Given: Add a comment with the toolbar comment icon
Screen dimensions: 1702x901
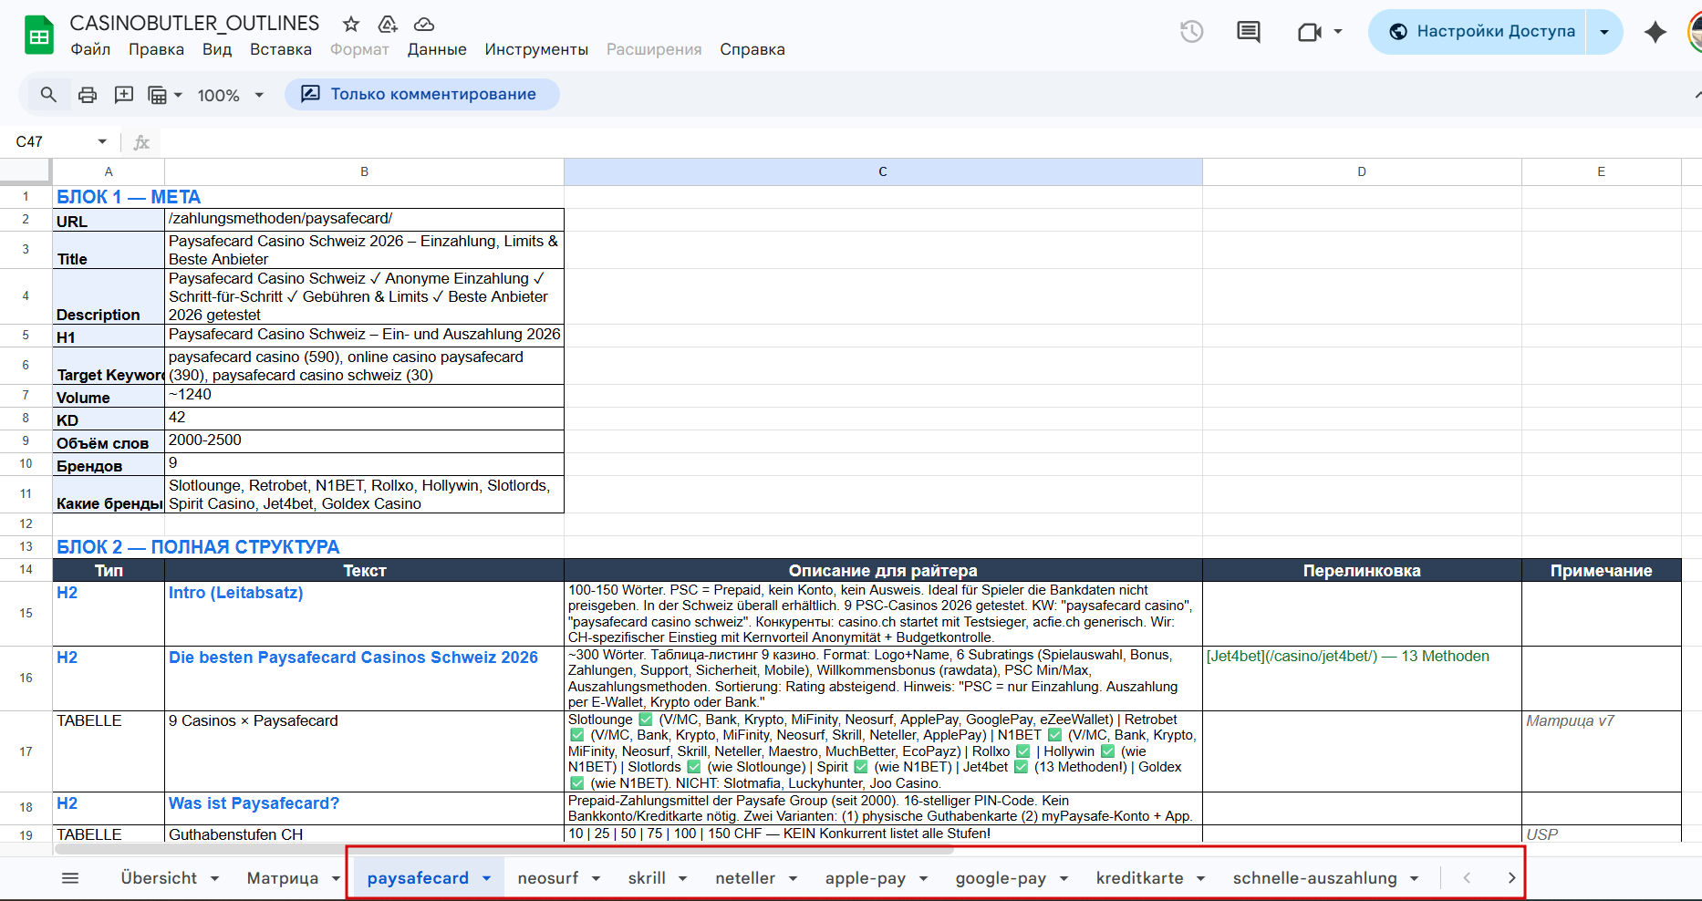Looking at the screenshot, I should [123, 95].
